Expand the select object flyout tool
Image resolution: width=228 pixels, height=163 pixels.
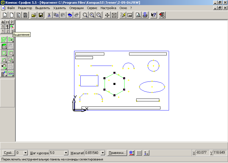tap(11, 39)
